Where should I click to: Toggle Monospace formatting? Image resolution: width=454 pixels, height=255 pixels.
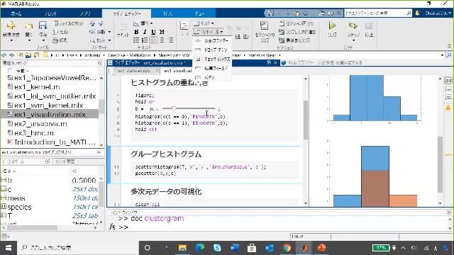162,32
